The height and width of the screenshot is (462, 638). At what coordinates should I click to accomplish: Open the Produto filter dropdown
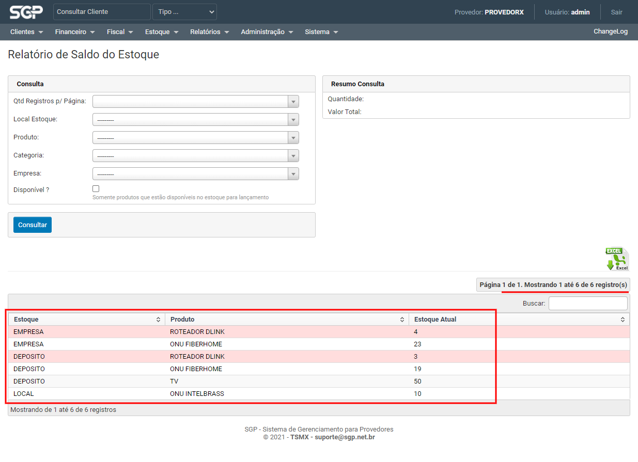[195, 138]
